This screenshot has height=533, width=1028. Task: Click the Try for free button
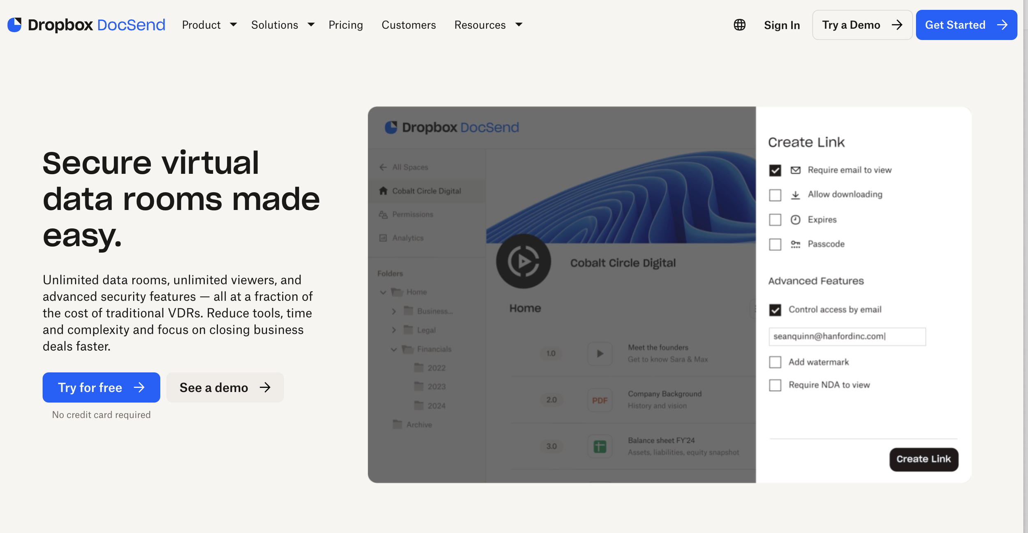[x=101, y=388]
